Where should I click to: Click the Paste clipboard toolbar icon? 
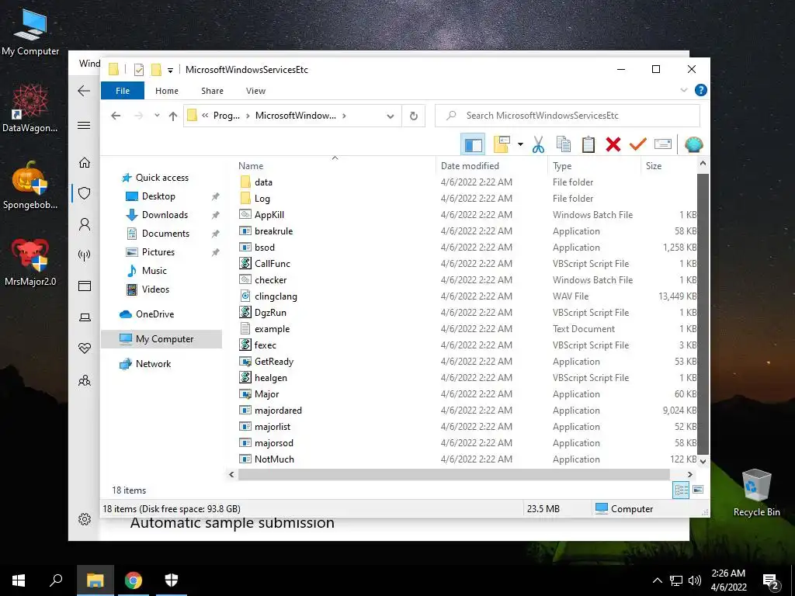click(588, 144)
